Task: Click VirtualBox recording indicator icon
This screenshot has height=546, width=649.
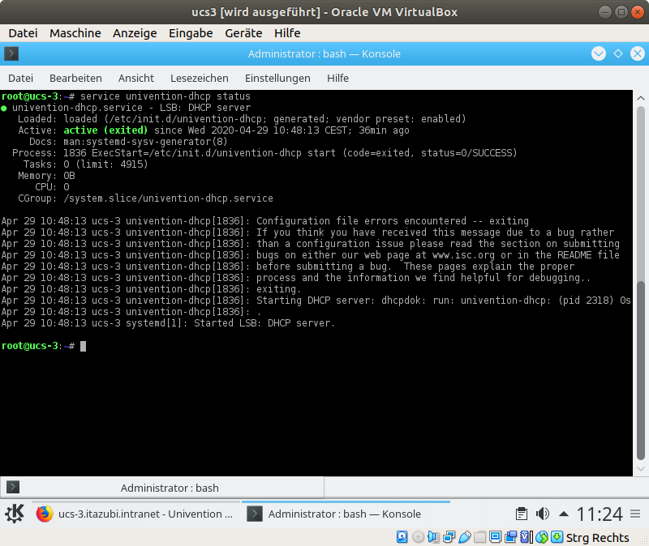Action: click(x=511, y=537)
